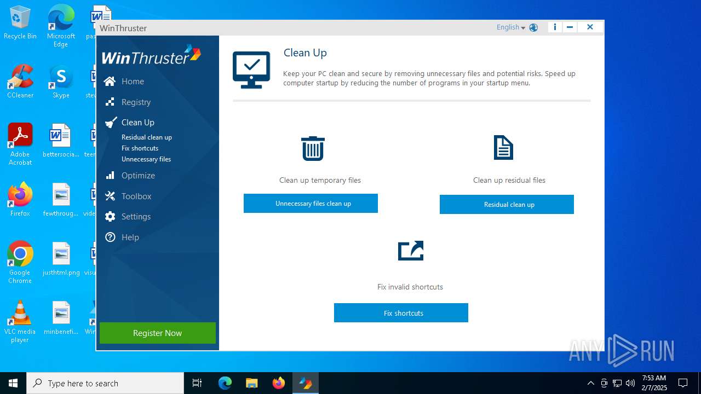Select the Adobe Acrobat desktop icon
Image resolution: width=701 pixels, height=394 pixels.
[x=20, y=144]
